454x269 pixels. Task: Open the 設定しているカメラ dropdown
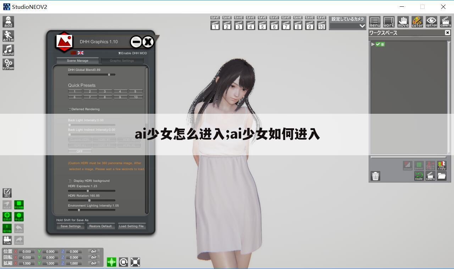pyautogui.click(x=348, y=26)
